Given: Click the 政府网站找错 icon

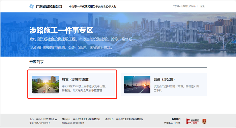Looking at the screenshot, I should [193, 121].
